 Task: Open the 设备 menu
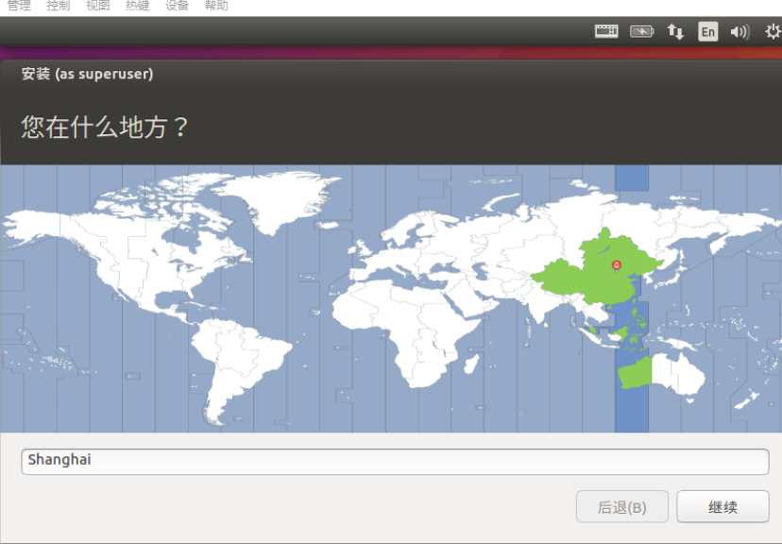177,6
